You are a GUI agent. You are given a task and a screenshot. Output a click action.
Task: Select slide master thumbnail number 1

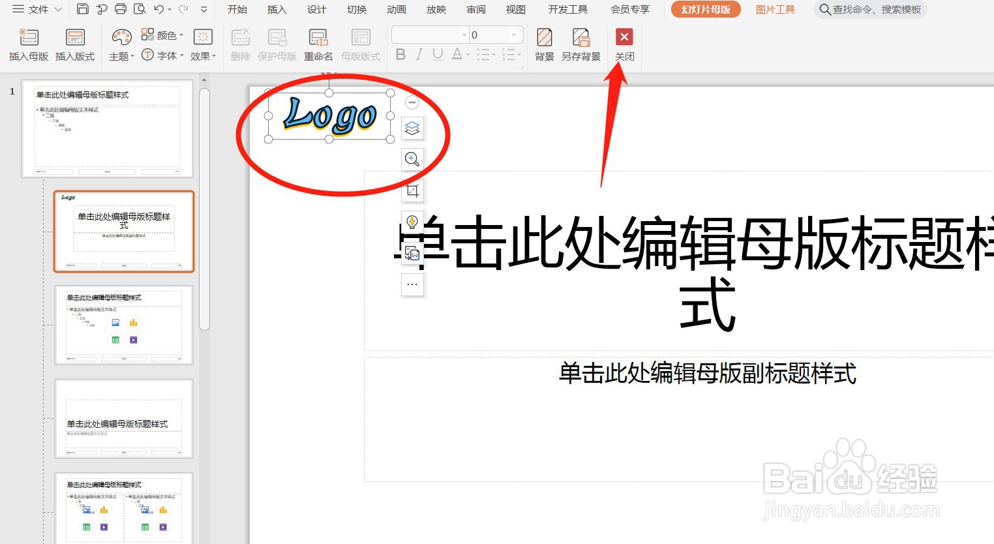pyautogui.click(x=107, y=128)
